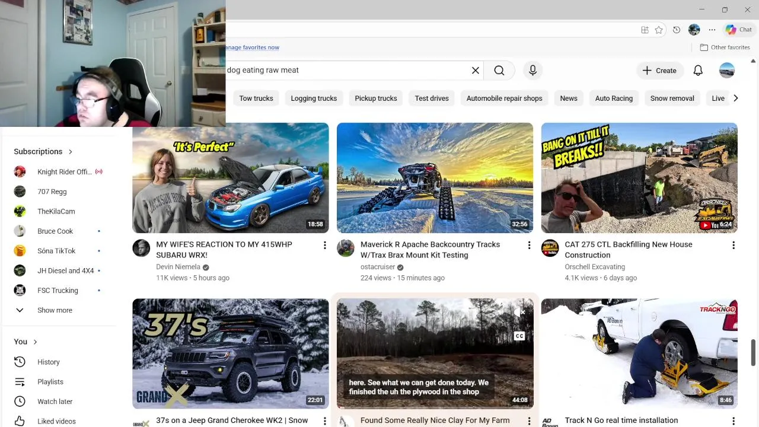Open the ostacruiser channel name link

(x=378, y=267)
